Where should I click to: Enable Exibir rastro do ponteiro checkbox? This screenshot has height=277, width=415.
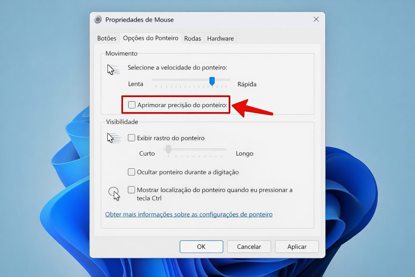coord(131,138)
